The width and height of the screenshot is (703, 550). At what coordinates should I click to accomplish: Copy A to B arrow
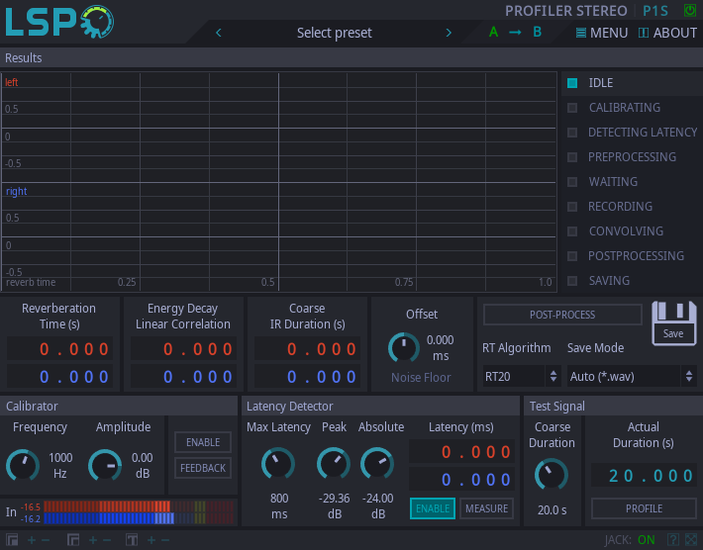(x=515, y=33)
